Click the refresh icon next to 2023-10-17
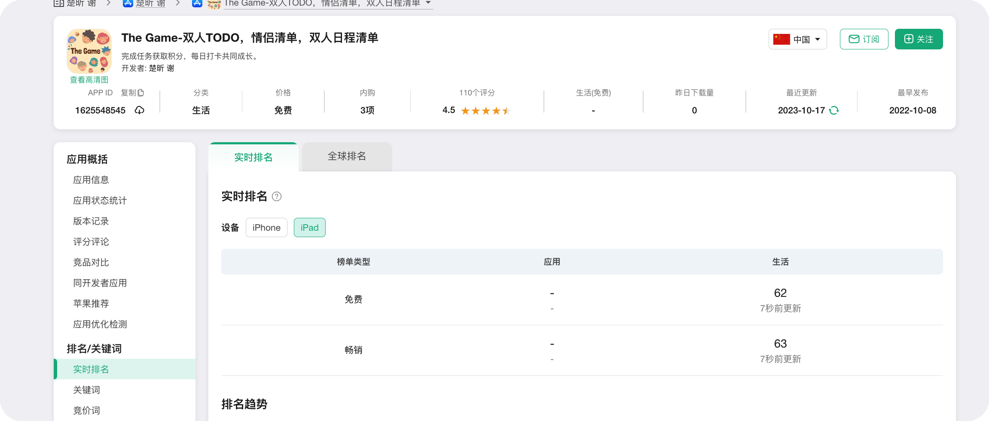Image resolution: width=989 pixels, height=421 pixels. tap(834, 110)
